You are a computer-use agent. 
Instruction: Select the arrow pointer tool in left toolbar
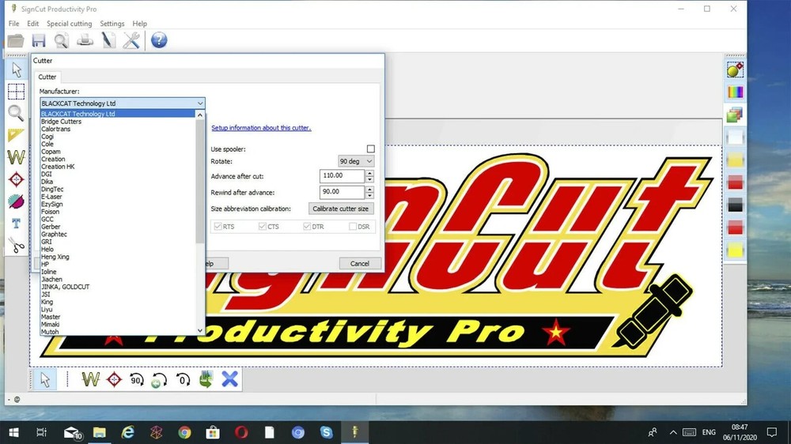16,70
